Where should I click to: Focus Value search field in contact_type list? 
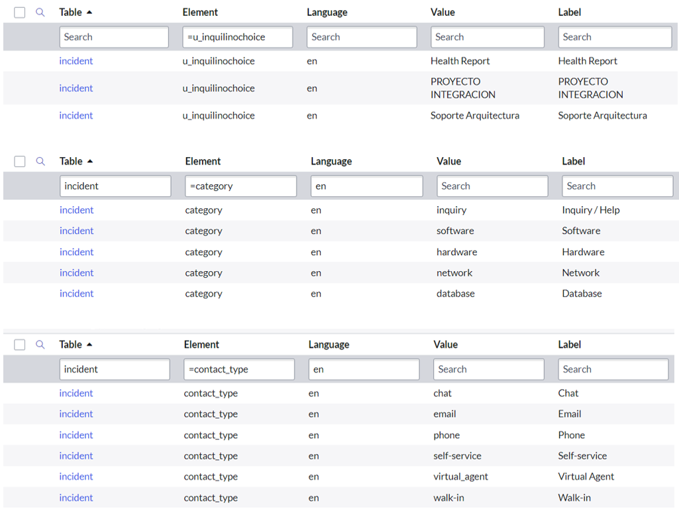488,369
